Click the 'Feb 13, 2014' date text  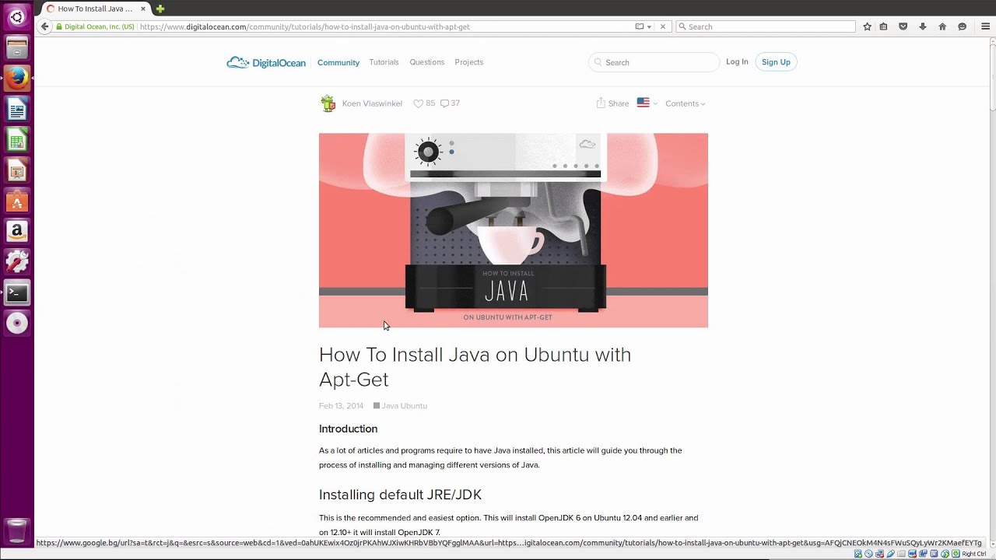(341, 406)
